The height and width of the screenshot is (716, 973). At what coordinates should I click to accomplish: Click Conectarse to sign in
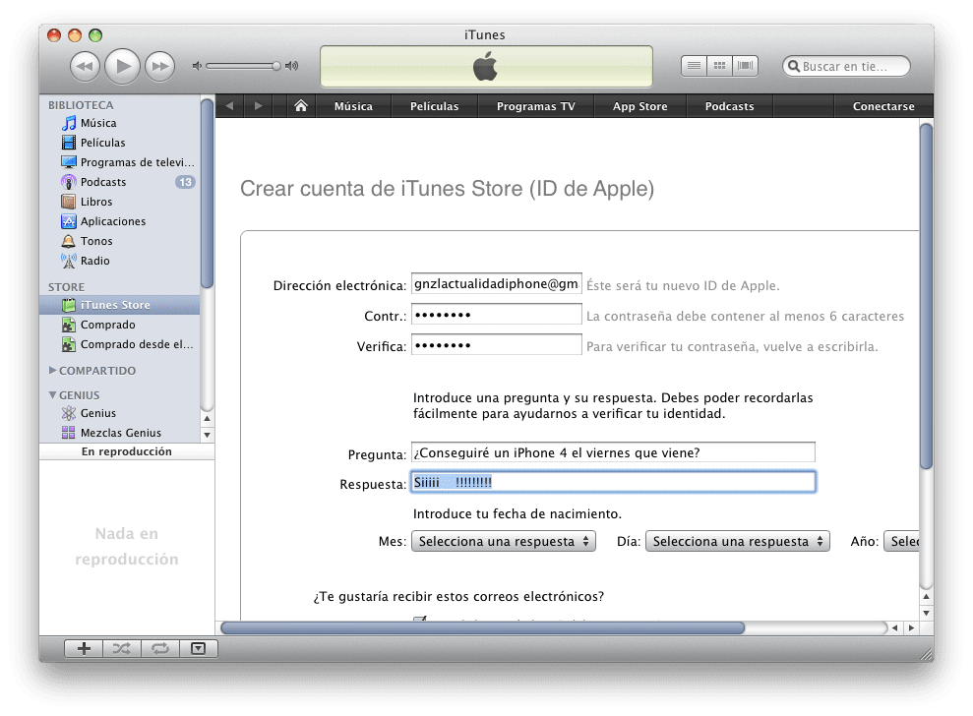(883, 106)
